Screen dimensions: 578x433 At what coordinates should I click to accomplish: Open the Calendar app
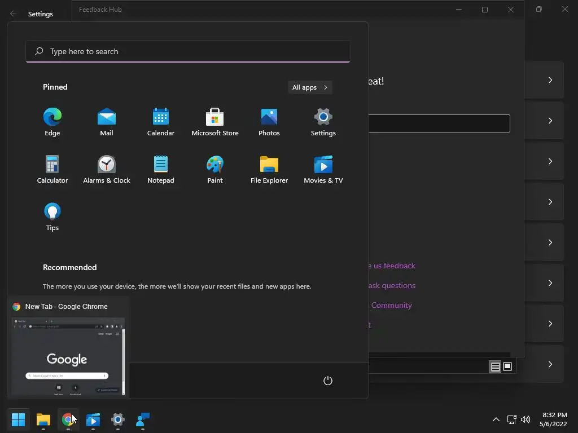[x=161, y=122]
